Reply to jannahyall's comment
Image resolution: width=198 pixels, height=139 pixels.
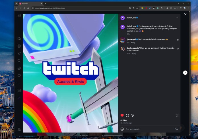[x=133, y=43]
